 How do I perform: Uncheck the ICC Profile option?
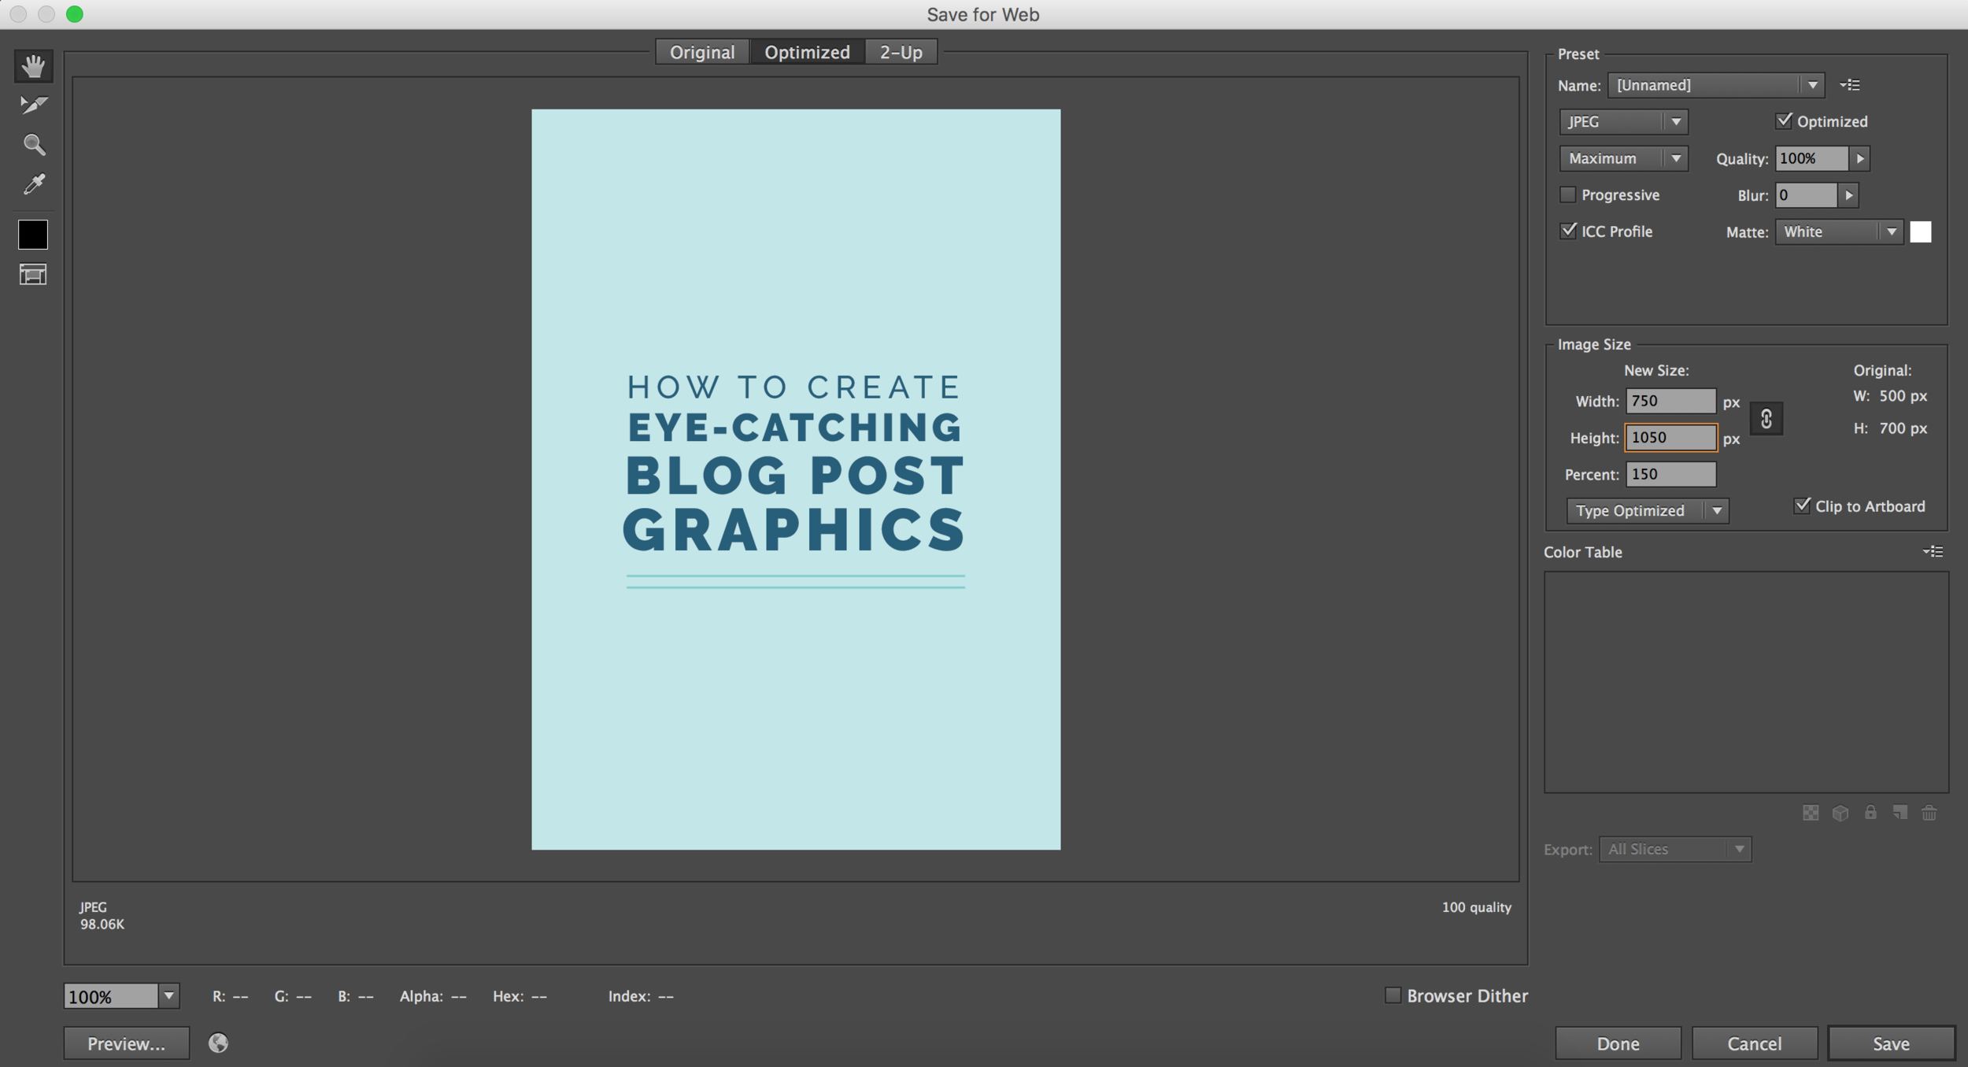click(1567, 231)
